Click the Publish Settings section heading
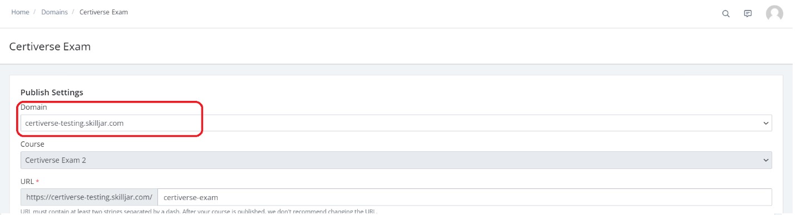 [x=52, y=92]
